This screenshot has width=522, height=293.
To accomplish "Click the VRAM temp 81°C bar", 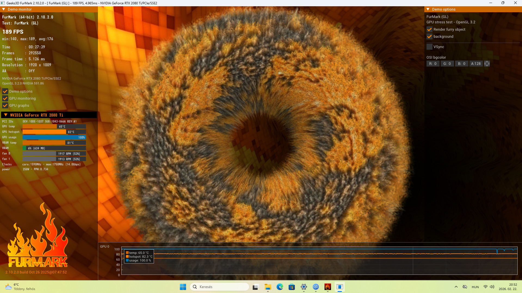I will tap(54, 143).
